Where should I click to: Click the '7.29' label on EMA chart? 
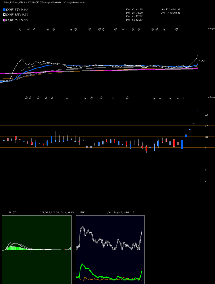point(201,61)
